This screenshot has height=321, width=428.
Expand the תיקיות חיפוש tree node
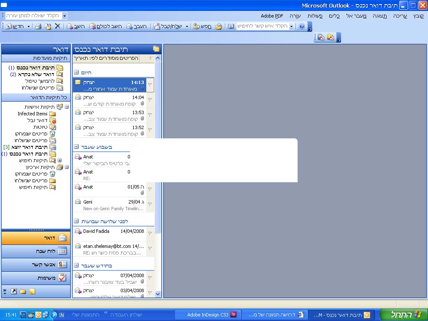coord(60,160)
